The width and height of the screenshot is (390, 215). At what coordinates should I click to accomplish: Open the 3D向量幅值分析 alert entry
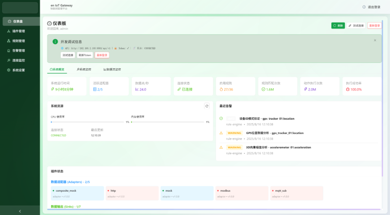299,150
